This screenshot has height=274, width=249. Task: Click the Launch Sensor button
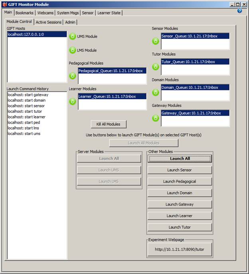[180, 170]
